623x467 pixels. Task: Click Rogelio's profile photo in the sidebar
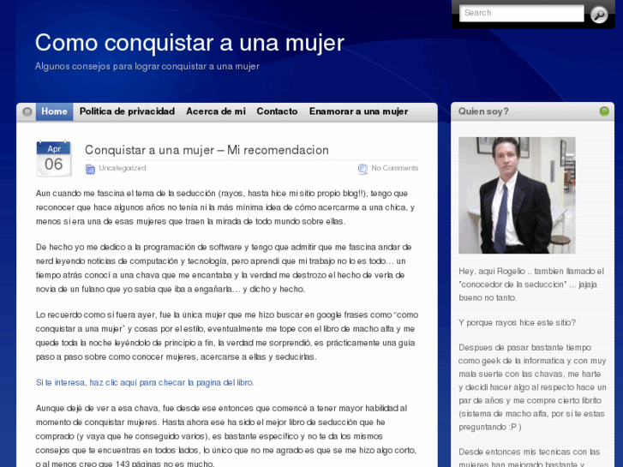tap(517, 195)
